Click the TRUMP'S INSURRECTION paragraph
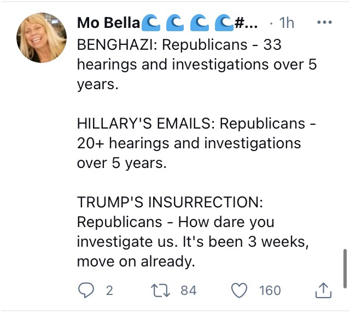The width and height of the screenshot is (350, 319). 193,231
